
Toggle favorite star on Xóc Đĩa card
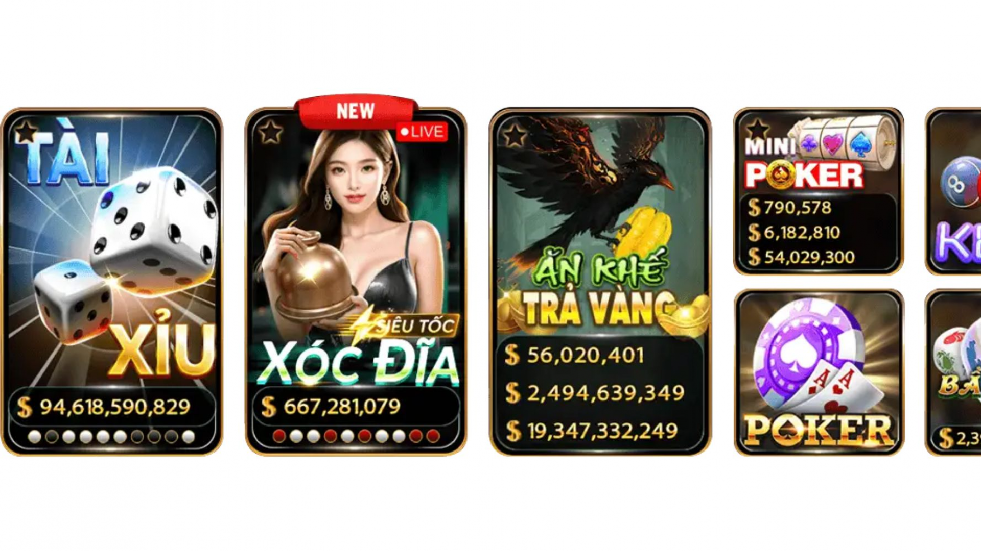pyautogui.click(x=270, y=132)
